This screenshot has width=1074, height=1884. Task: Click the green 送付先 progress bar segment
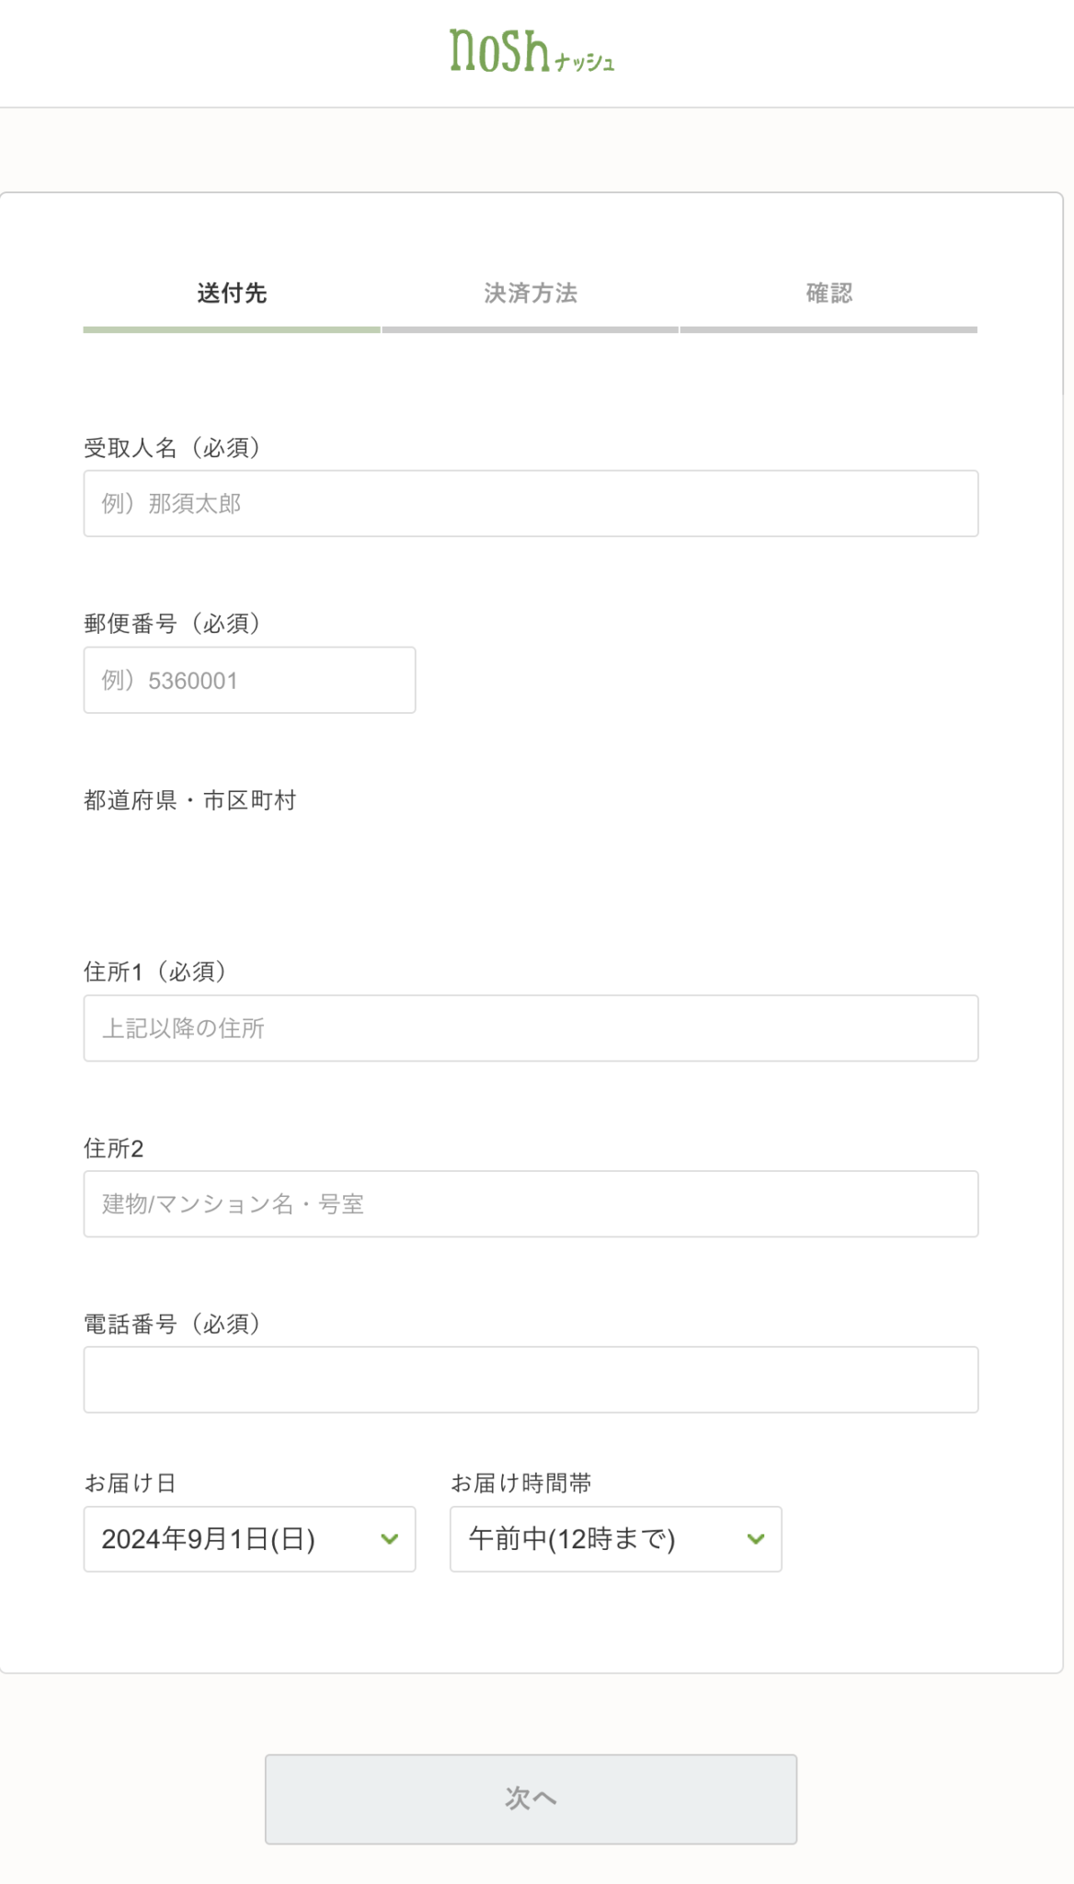click(230, 331)
